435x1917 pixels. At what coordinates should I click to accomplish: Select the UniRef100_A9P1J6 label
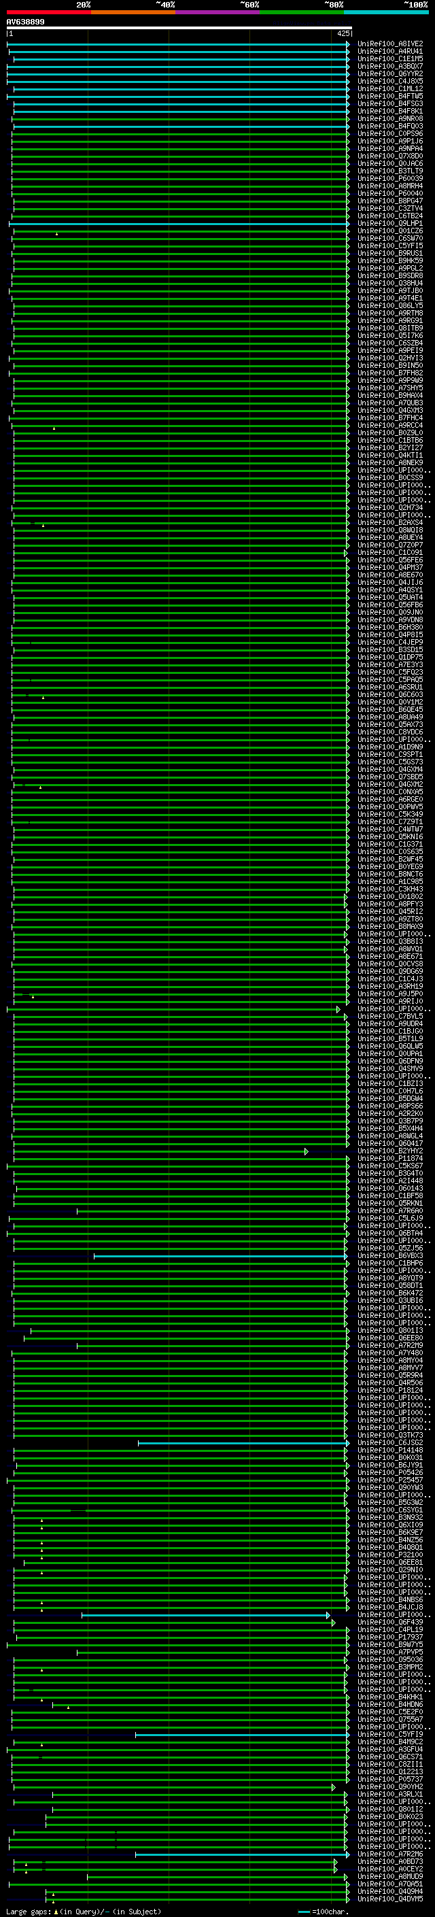[390, 141]
